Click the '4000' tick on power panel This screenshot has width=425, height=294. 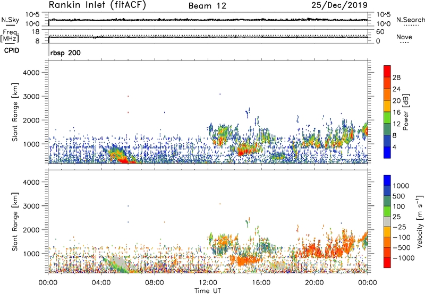tap(31, 73)
